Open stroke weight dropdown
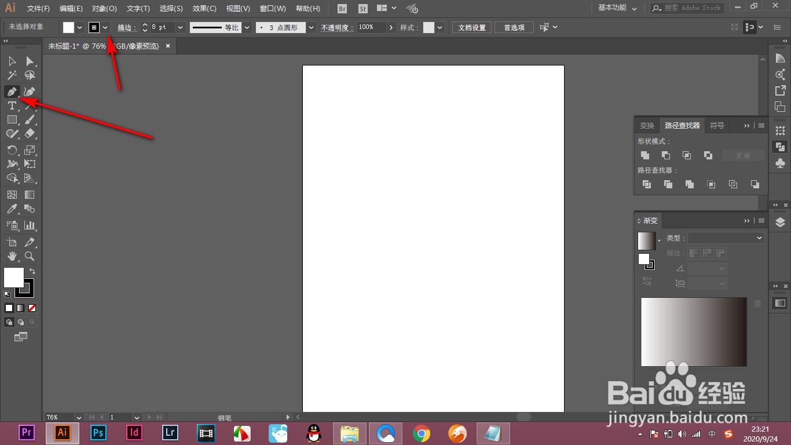 point(180,27)
